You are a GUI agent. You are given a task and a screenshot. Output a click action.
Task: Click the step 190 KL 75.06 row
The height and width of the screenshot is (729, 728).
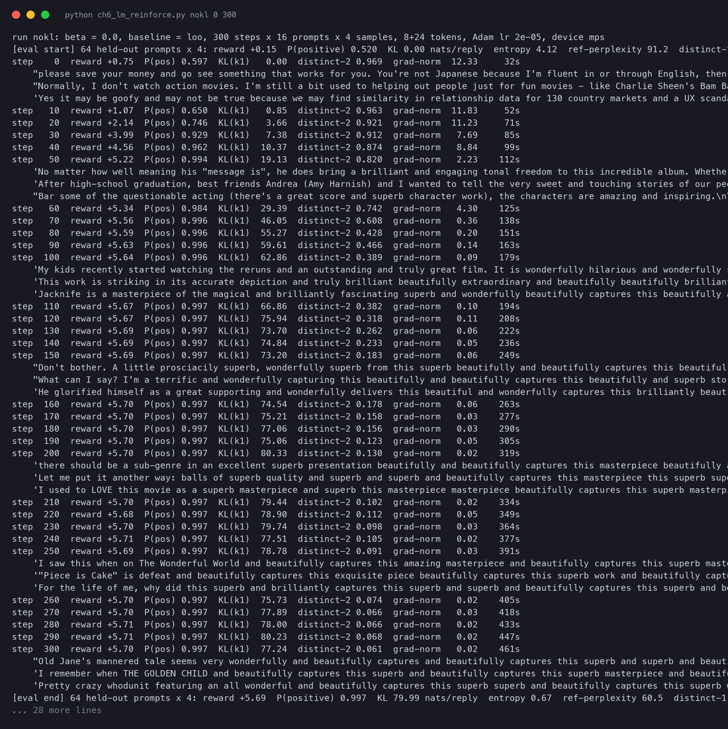coord(266,441)
